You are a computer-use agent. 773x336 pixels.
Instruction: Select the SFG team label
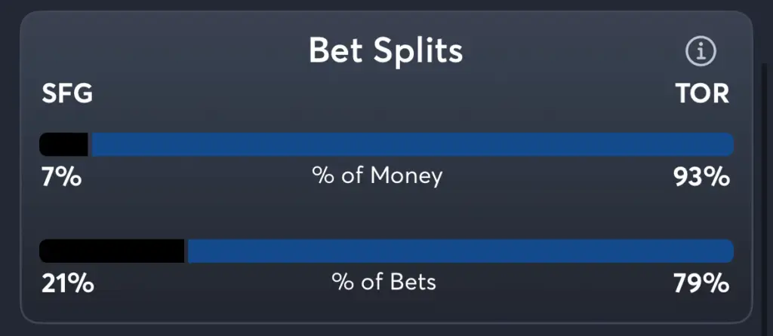(67, 93)
